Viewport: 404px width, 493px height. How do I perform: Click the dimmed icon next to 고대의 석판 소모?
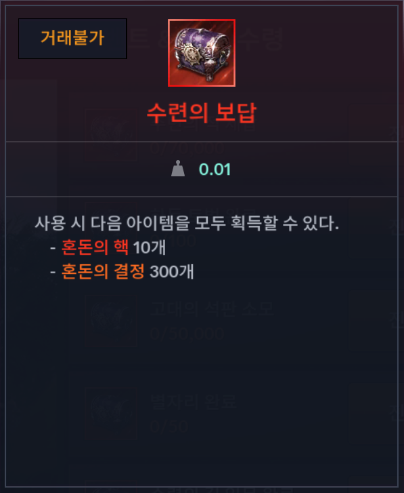coord(111,321)
